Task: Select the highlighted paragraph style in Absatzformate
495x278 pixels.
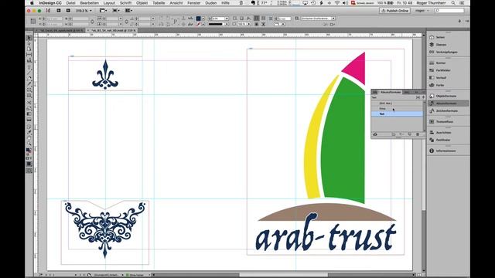Action: coord(397,114)
